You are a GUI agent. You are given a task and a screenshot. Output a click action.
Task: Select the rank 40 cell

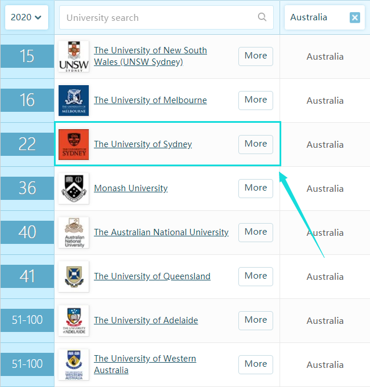point(27,232)
